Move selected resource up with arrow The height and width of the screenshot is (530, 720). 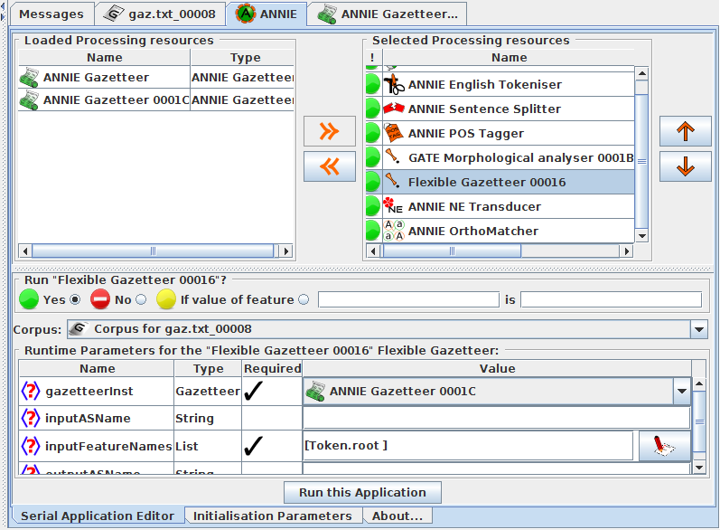tap(686, 131)
